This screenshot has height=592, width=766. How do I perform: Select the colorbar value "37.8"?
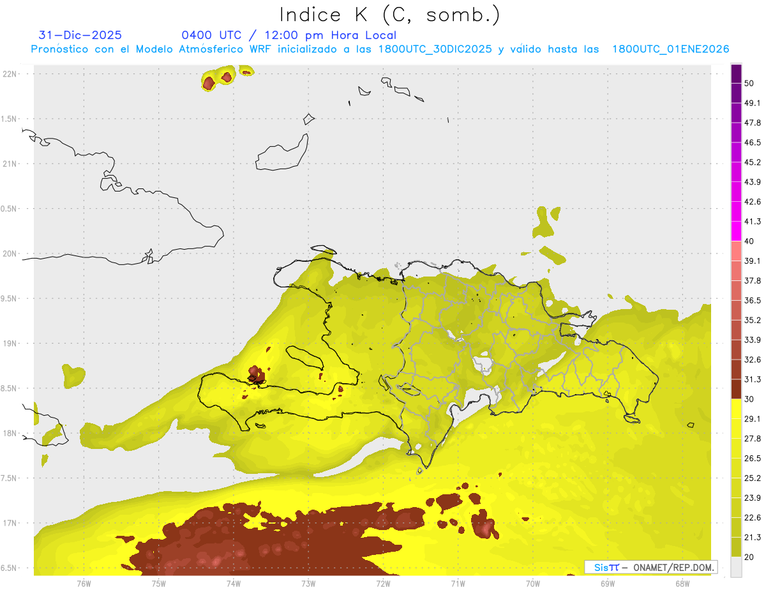point(753,280)
